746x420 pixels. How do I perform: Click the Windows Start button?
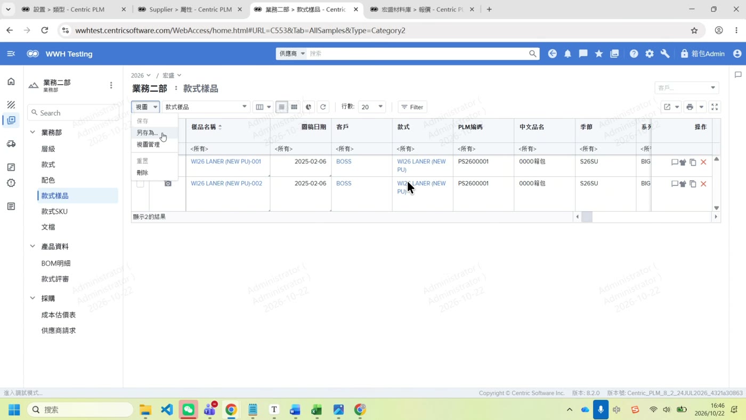(x=14, y=409)
